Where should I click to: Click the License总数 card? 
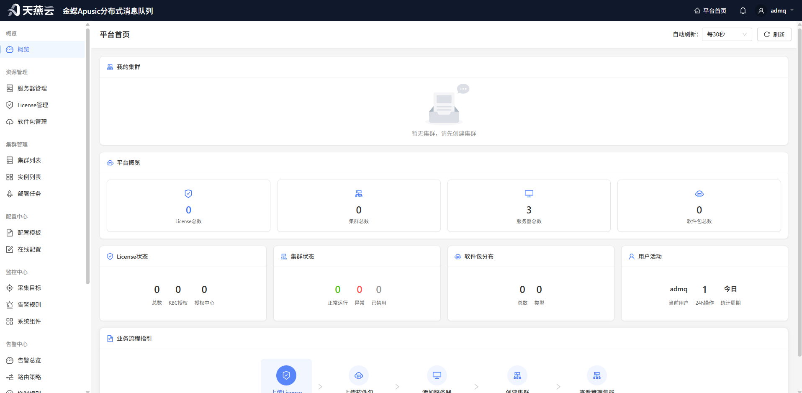point(188,205)
